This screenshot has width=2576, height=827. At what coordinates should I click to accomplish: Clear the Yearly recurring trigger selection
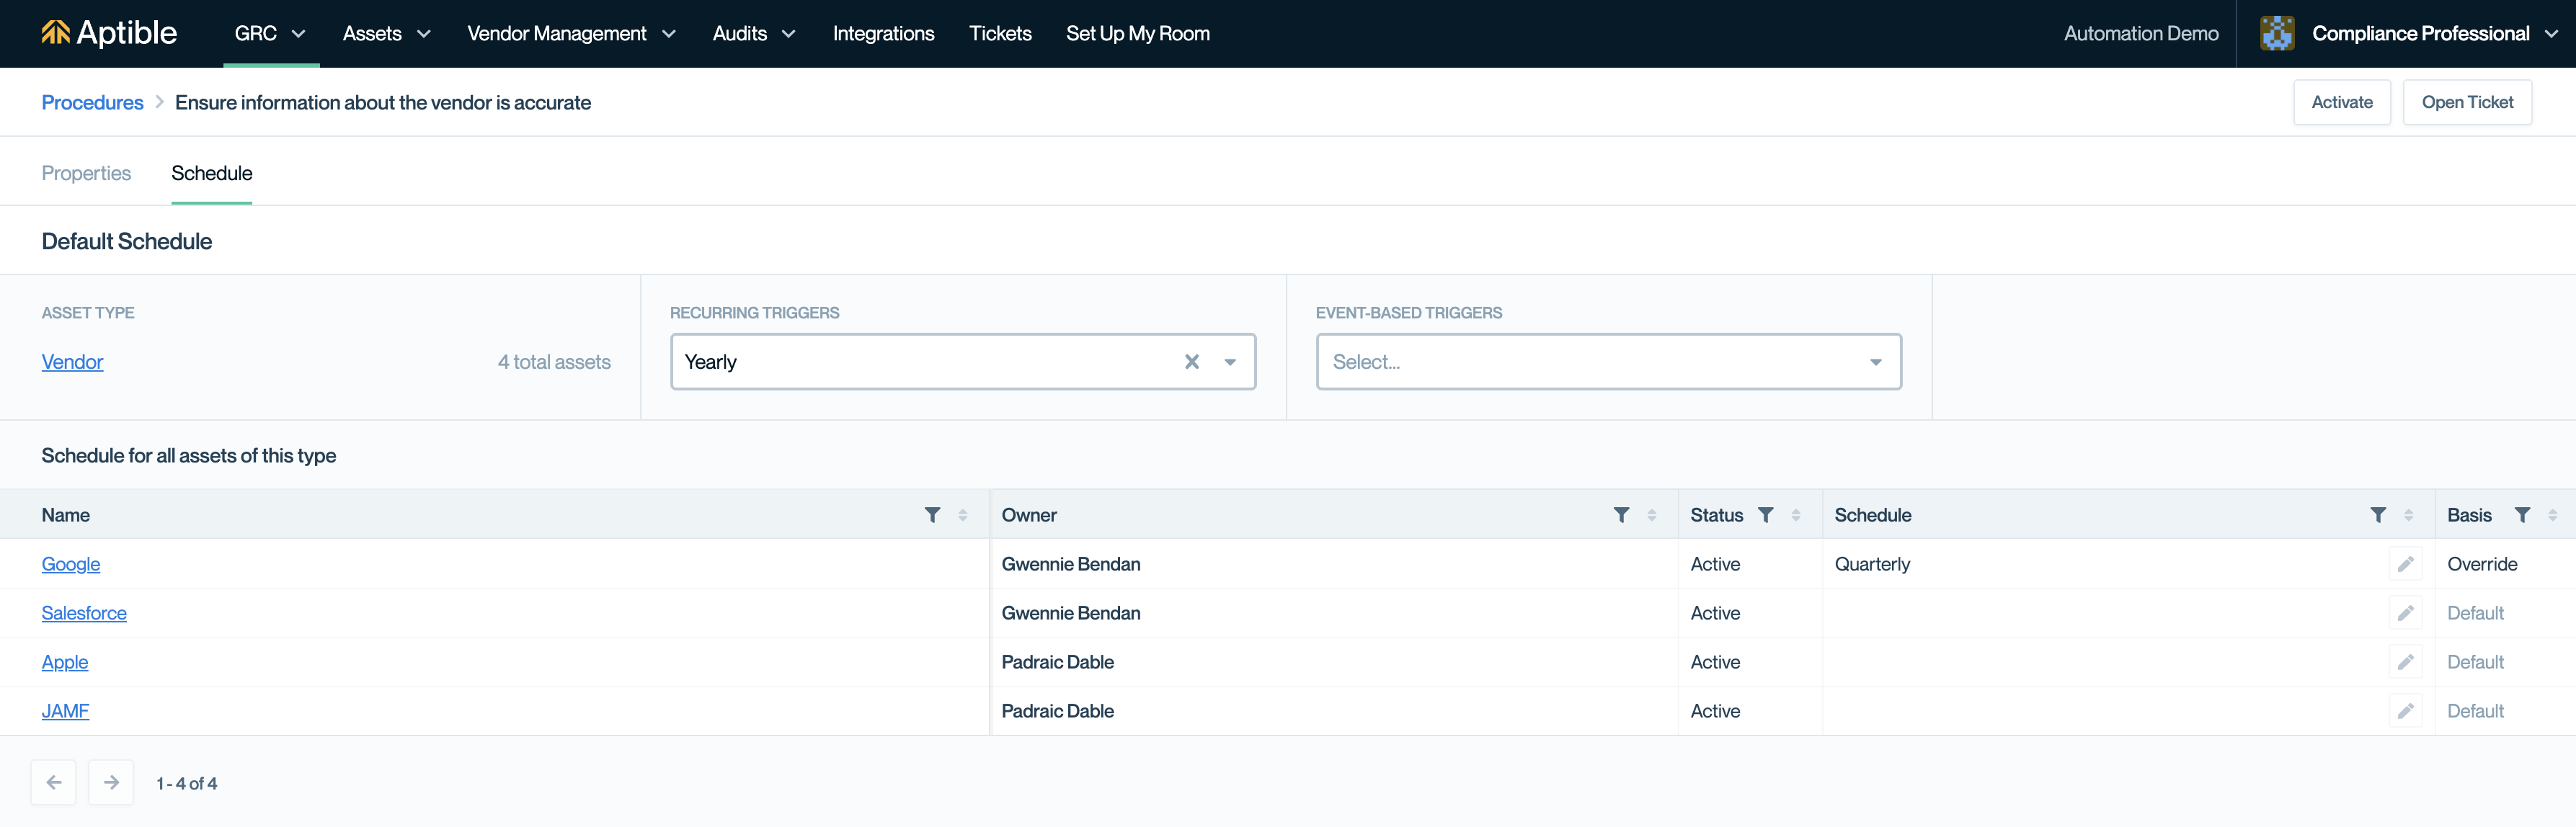[1191, 362]
